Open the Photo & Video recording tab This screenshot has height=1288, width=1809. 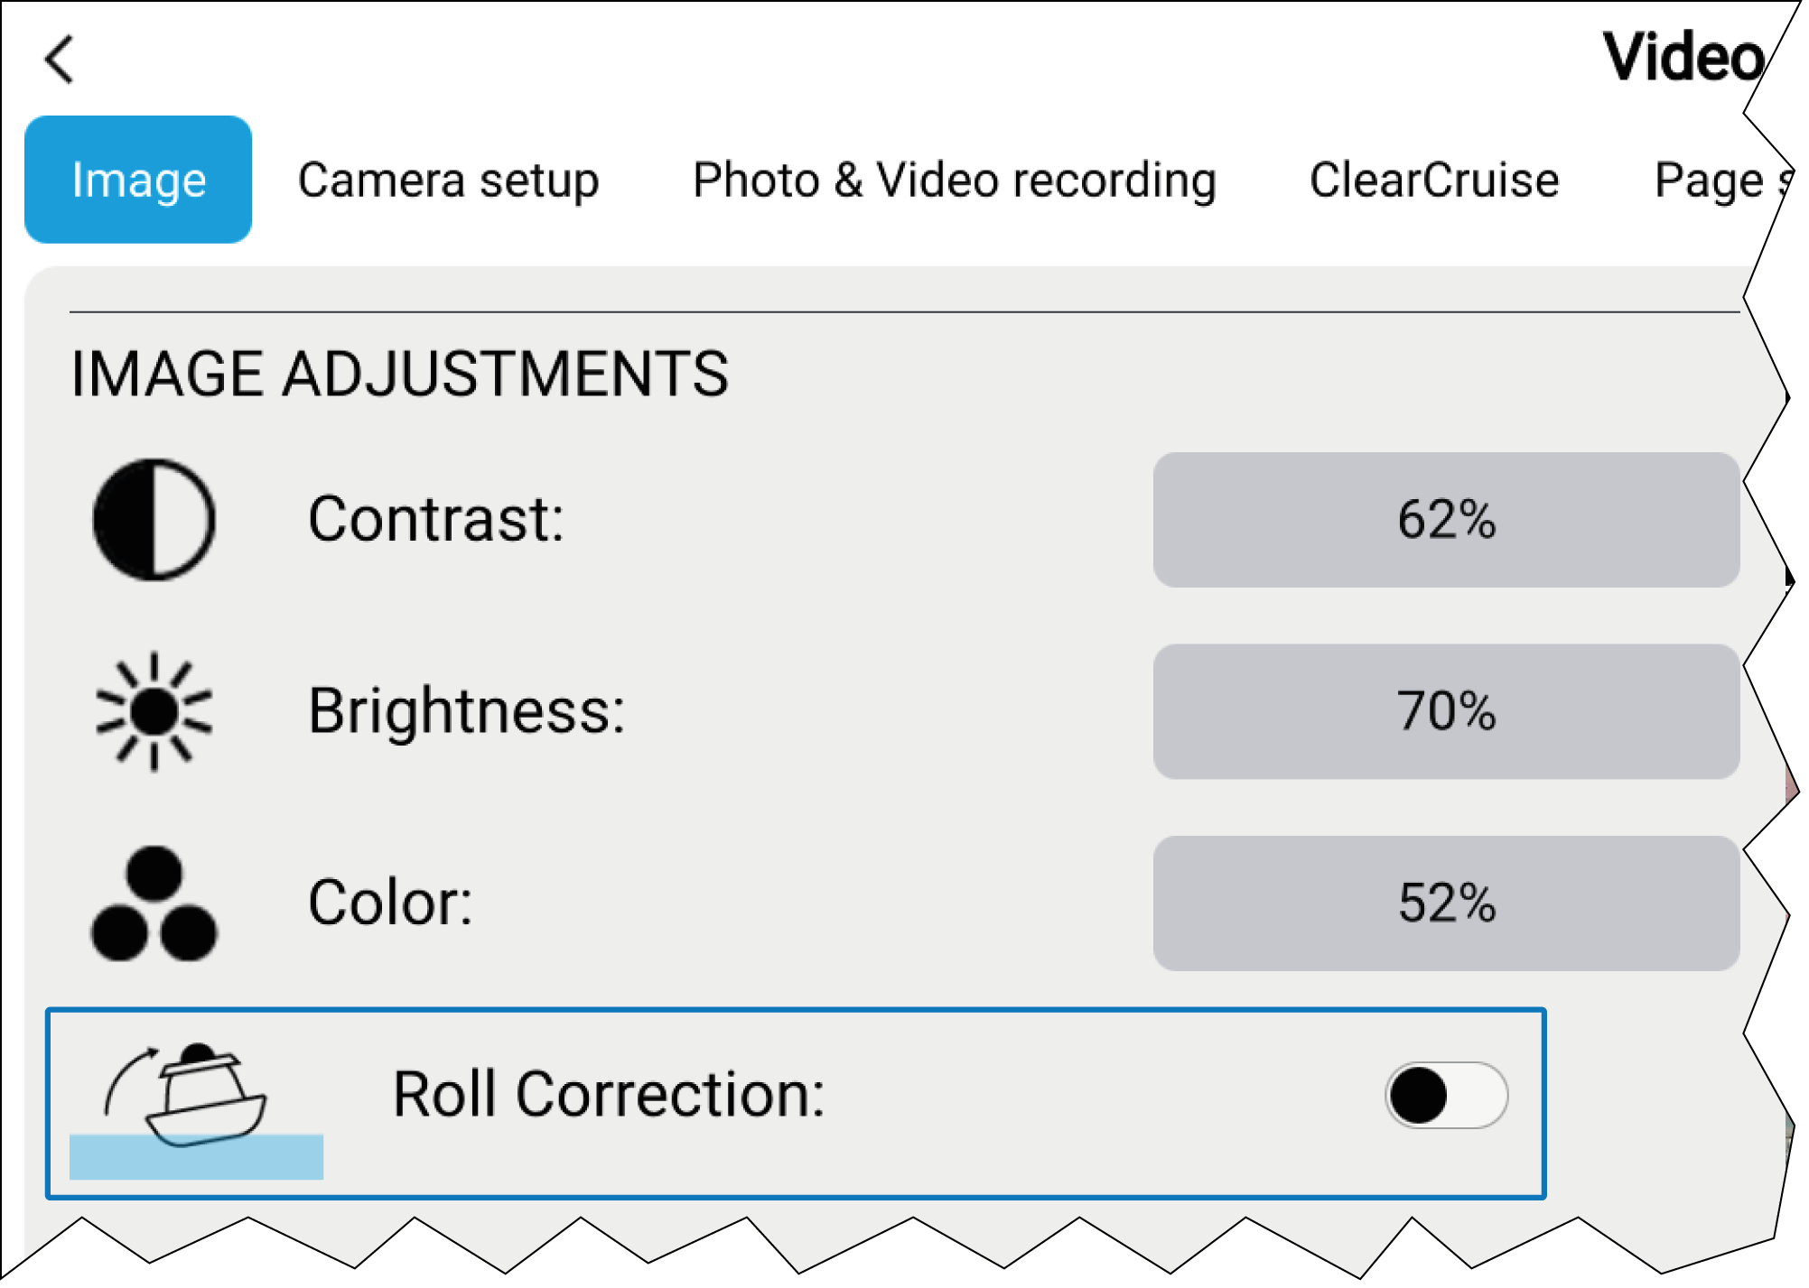[954, 180]
